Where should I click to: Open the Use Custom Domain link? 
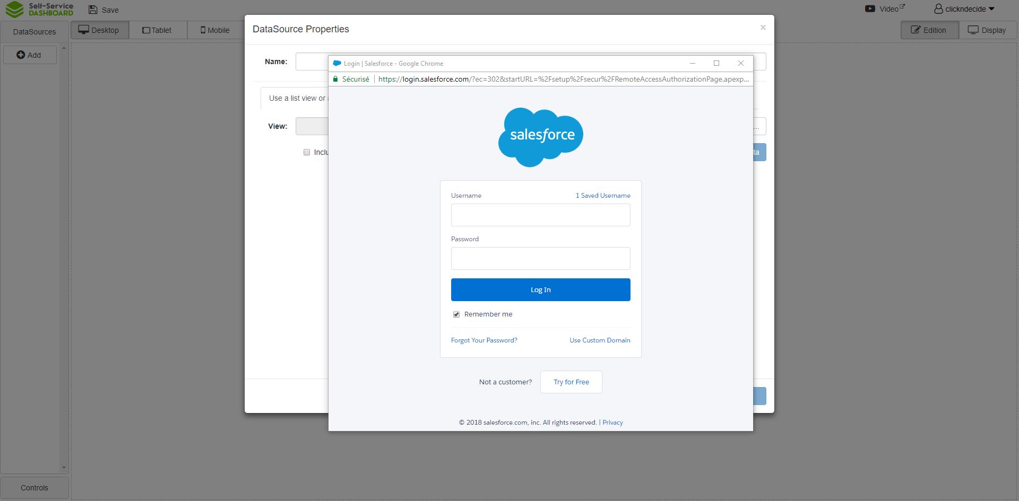(x=600, y=340)
